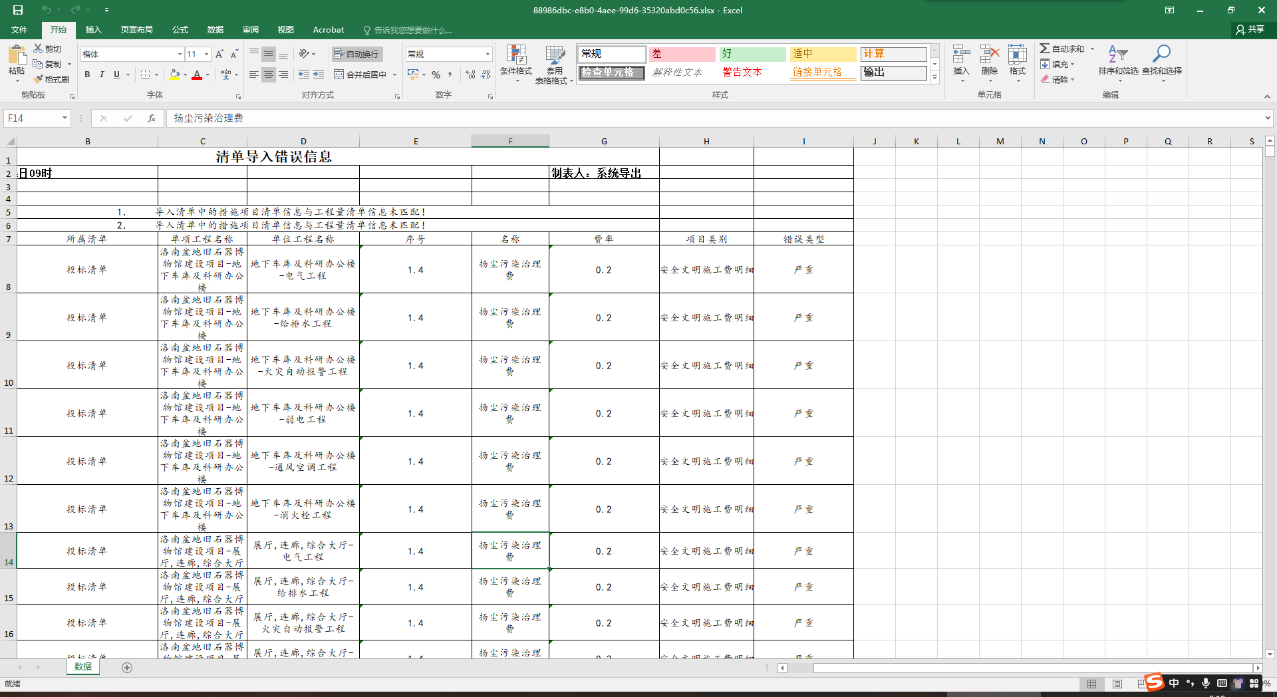This screenshot has height=697, width=1277.
Task: Select the 数据 sheet tab
Action: tap(83, 666)
